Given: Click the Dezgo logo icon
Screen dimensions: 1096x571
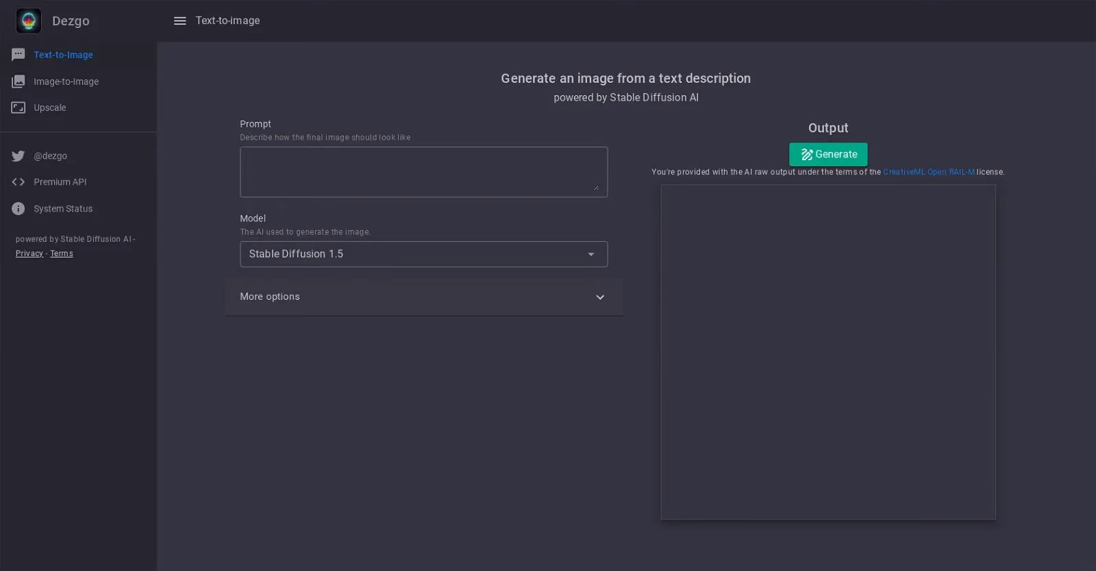Looking at the screenshot, I should coord(29,21).
